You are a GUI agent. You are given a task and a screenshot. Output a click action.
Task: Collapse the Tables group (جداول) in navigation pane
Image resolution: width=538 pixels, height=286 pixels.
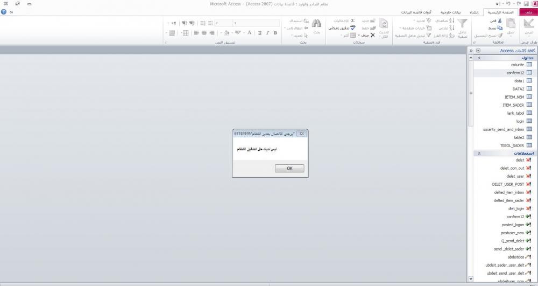(479, 58)
